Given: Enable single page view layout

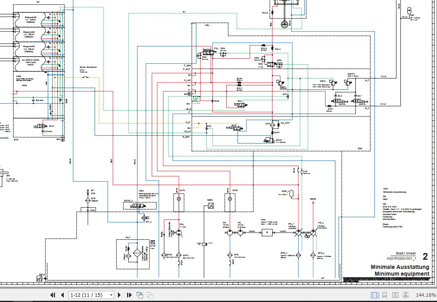Looking at the screenshot, I should point(374,295).
